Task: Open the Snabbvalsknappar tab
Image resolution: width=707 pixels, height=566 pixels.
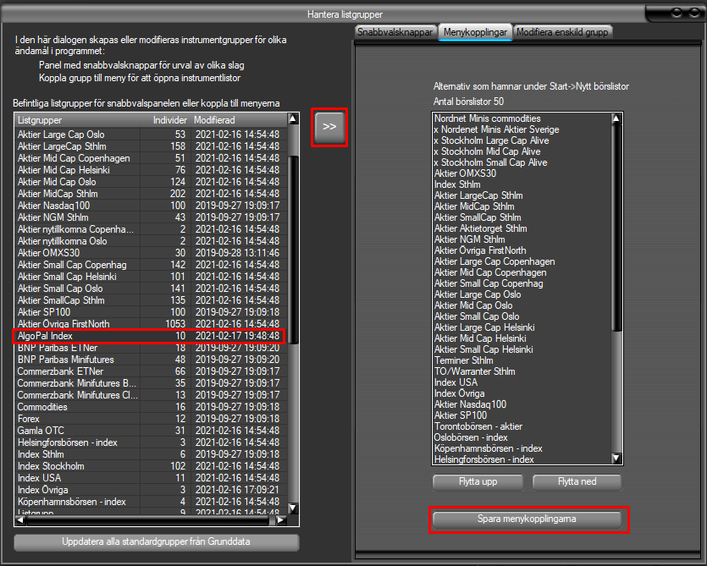Action: pyautogui.click(x=395, y=31)
